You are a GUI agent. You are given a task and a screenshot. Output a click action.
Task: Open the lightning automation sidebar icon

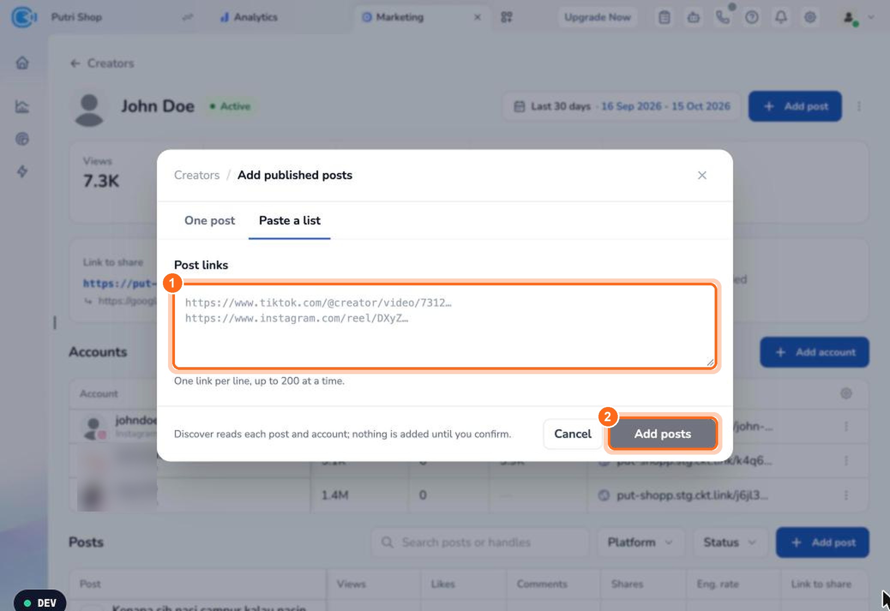coord(22,171)
